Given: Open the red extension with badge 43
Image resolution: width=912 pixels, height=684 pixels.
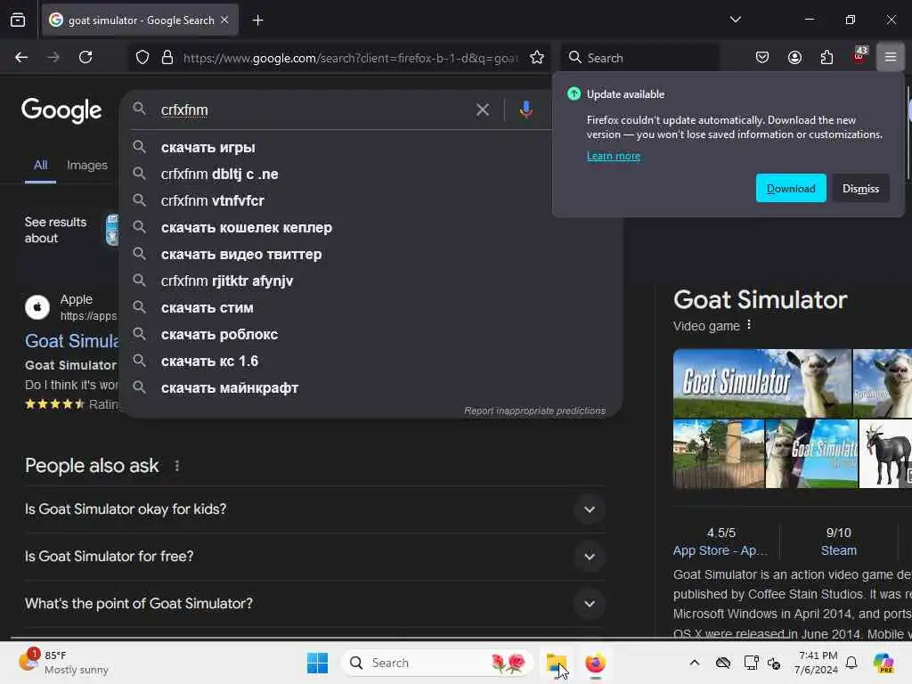Looking at the screenshot, I should pos(859,56).
